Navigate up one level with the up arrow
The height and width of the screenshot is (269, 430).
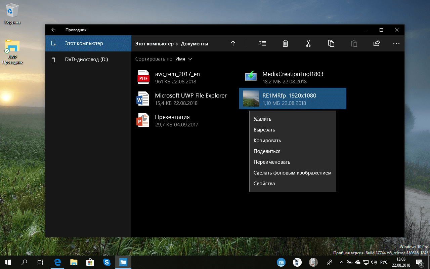coord(233,43)
